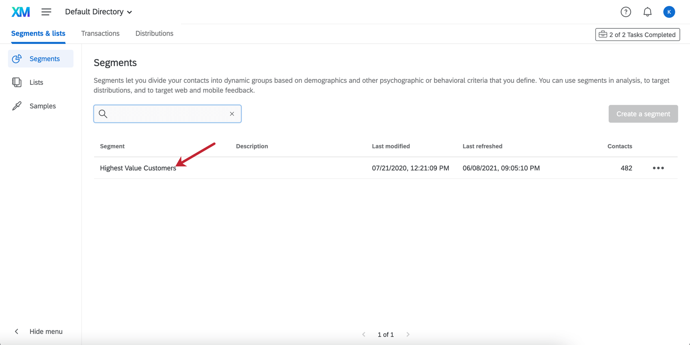Collapse sidebar with Hide menu

coord(39,332)
